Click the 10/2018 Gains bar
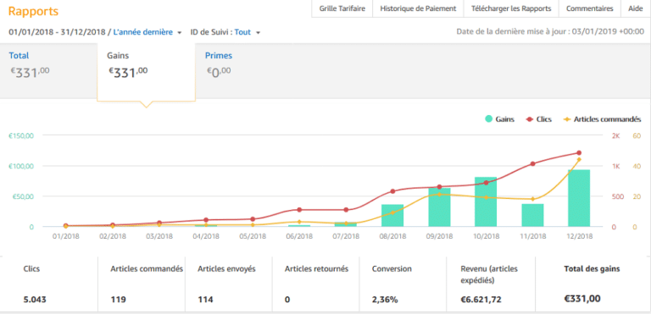The width and height of the screenshot is (651, 314). 486,201
